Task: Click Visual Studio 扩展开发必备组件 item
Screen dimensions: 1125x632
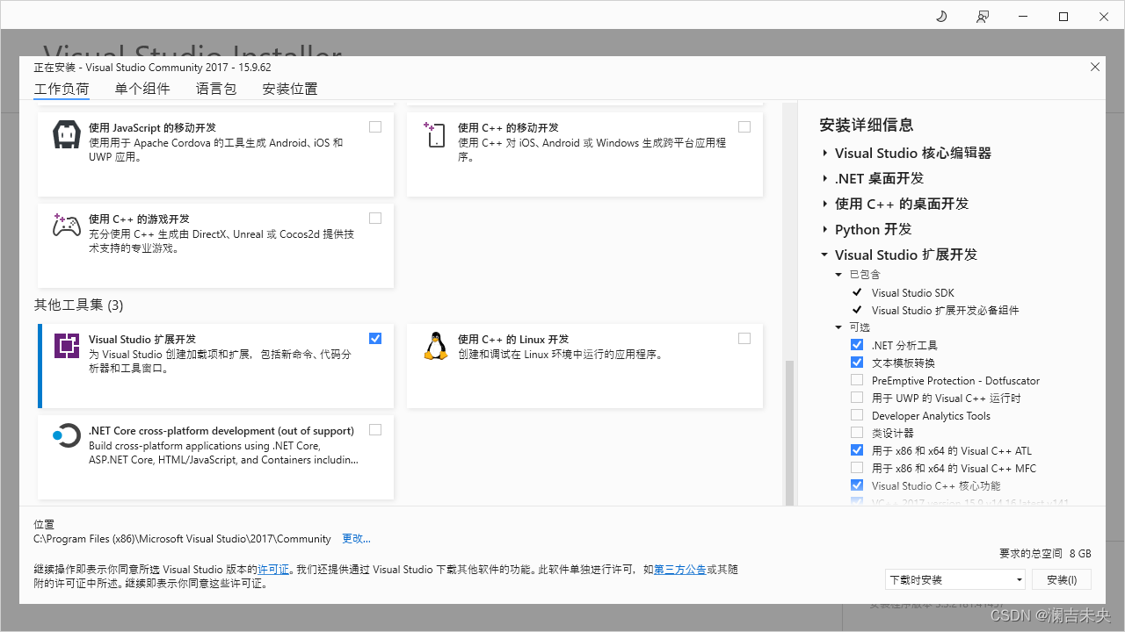Action: tap(946, 311)
